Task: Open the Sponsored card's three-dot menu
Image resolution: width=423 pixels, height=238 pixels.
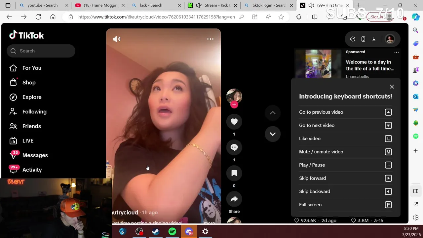Action: pyautogui.click(x=397, y=52)
